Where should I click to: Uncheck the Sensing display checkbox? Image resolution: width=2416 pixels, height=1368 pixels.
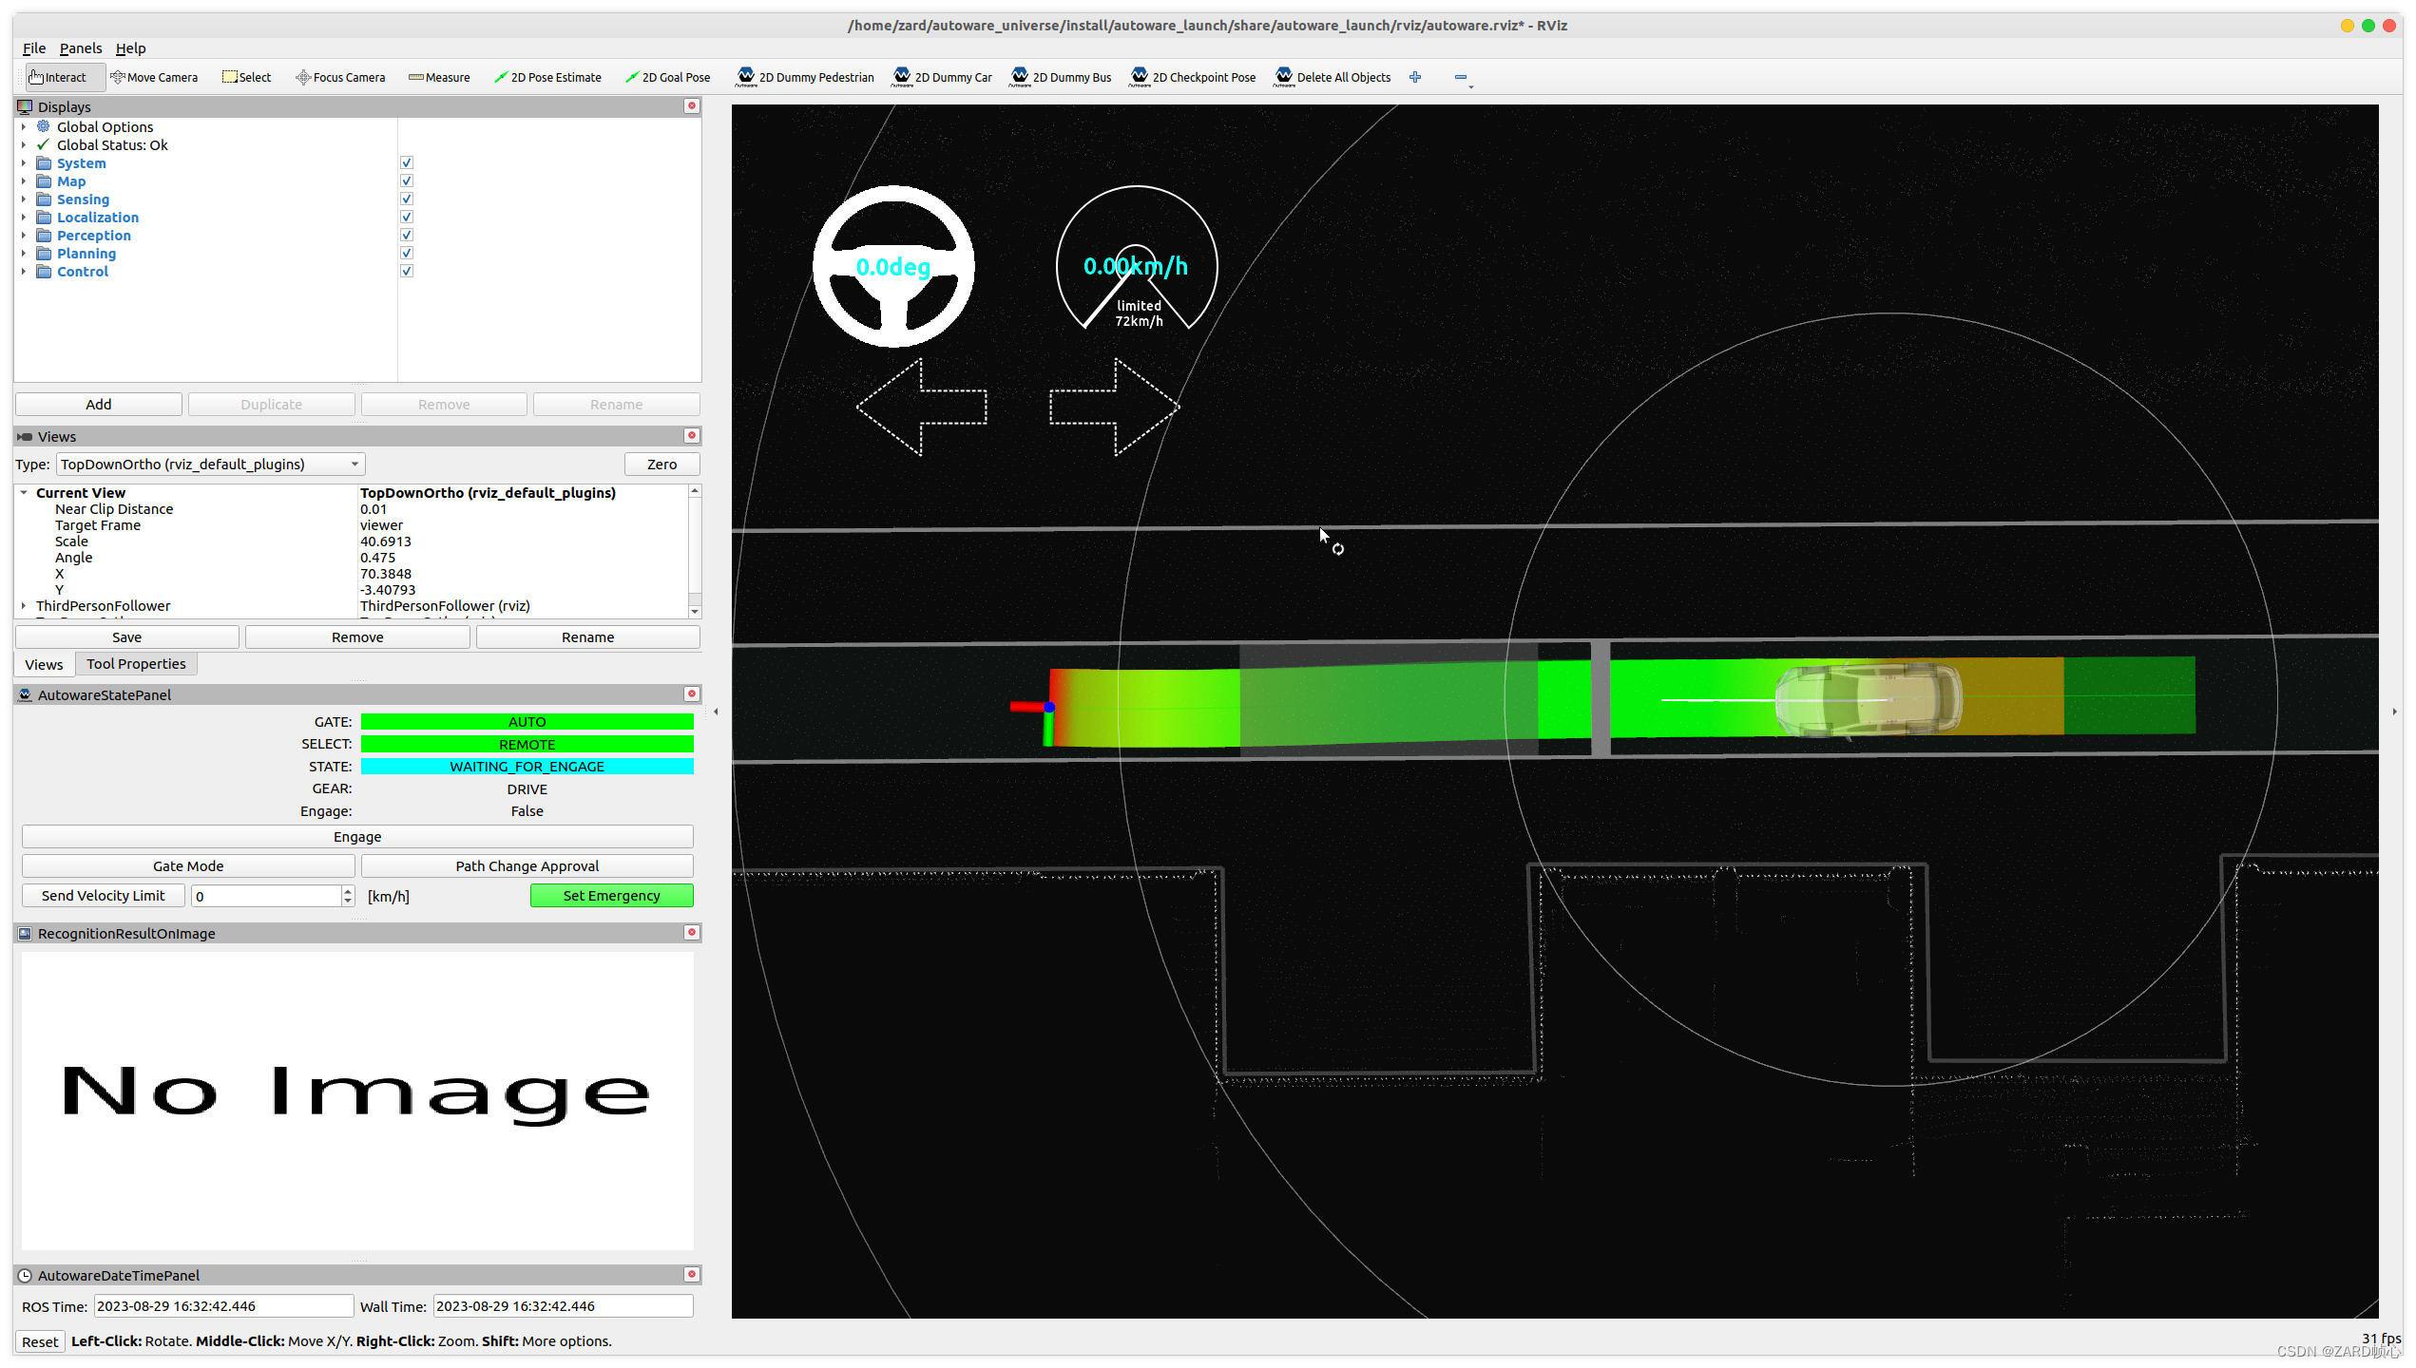pyautogui.click(x=407, y=199)
